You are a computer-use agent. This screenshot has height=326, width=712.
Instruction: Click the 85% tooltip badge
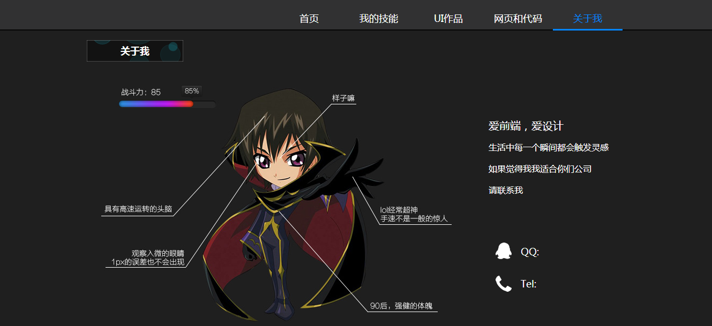pyautogui.click(x=192, y=91)
